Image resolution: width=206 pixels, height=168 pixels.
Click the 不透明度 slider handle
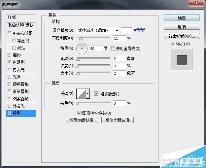point(81,39)
